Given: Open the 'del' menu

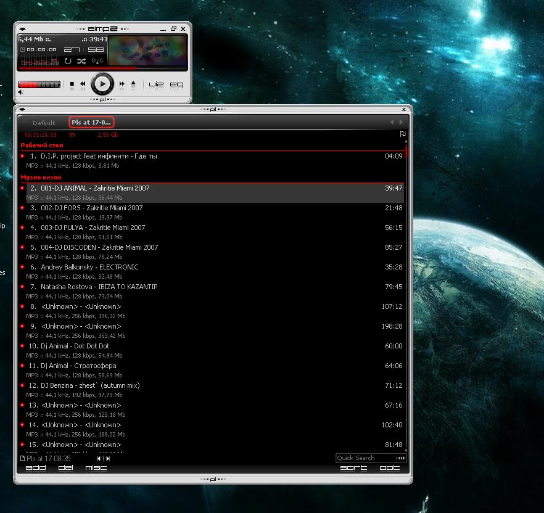Looking at the screenshot, I should click(x=65, y=468).
